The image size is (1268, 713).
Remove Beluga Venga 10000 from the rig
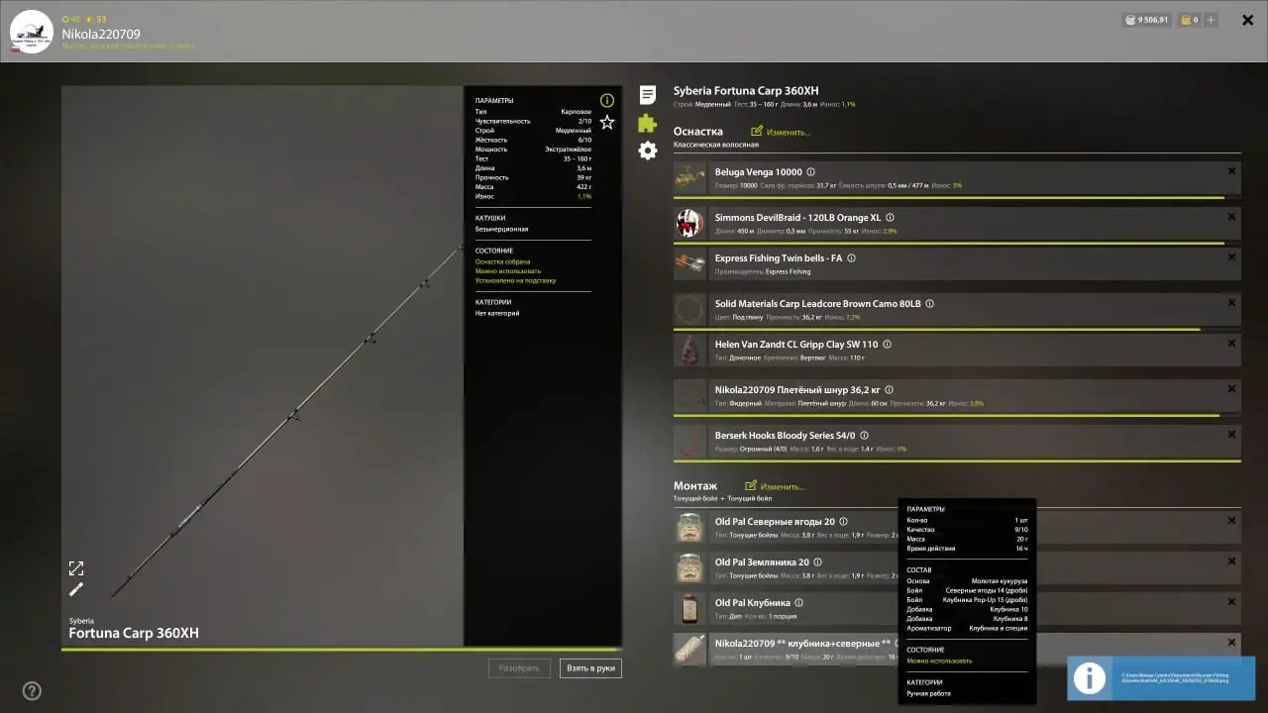pos(1231,171)
